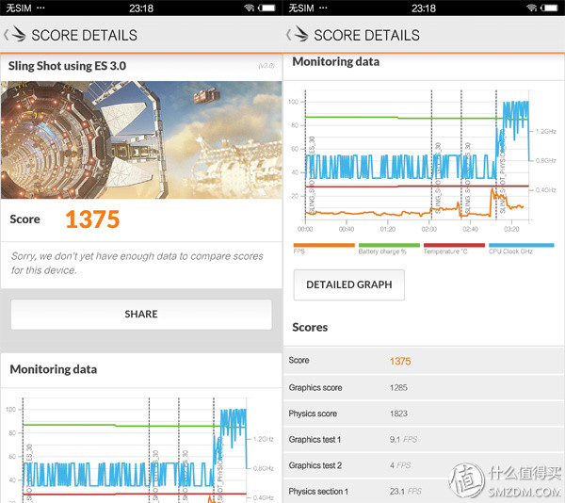Tap the large orange score 1375
This screenshot has width=565, height=503.
pos(92,219)
